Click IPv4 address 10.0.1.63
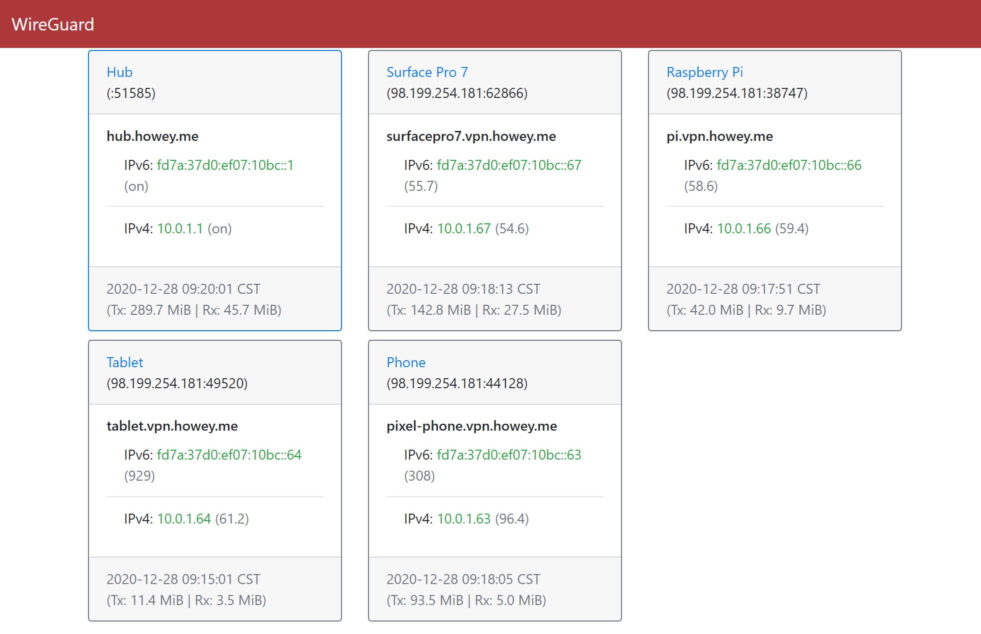The height and width of the screenshot is (634, 981). tap(463, 519)
